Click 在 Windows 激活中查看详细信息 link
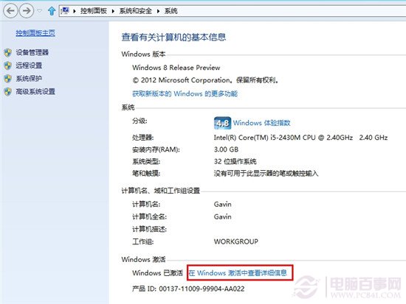 coord(238,273)
